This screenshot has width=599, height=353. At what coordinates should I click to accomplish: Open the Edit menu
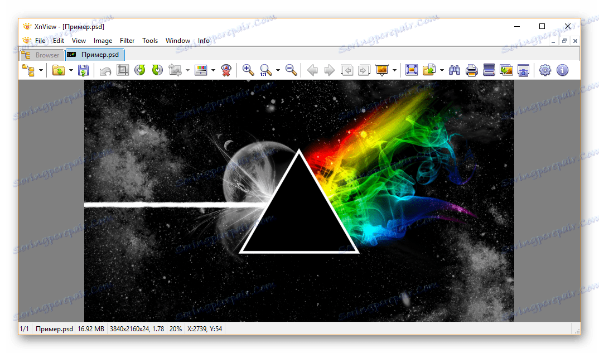pos(59,41)
